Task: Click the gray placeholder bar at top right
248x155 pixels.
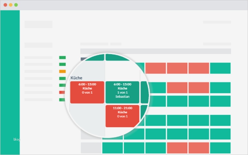Action: (x=217, y=22)
